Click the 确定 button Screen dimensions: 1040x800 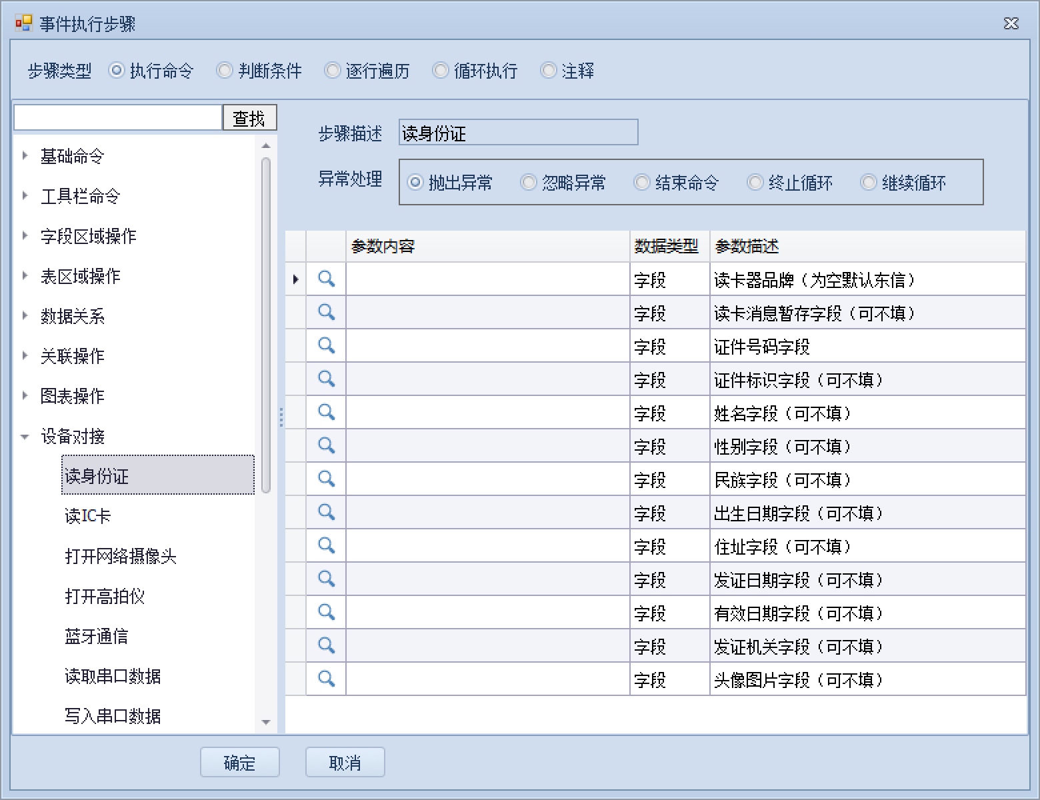click(x=239, y=762)
